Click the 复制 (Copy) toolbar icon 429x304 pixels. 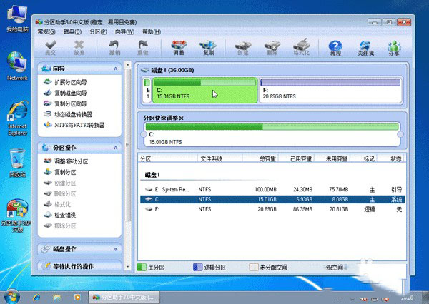208,47
